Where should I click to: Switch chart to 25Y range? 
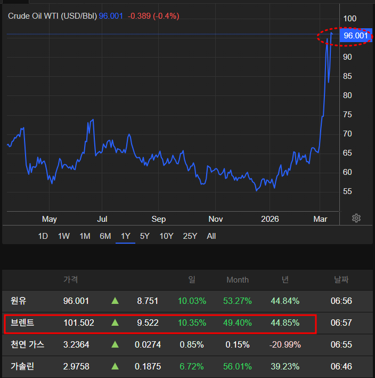pos(190,236)
